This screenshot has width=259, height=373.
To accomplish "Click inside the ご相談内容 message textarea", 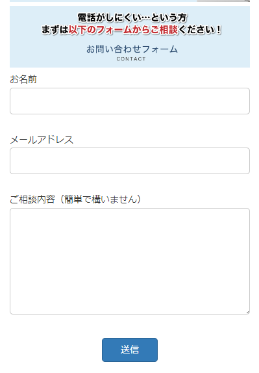I will pos(130,261).
